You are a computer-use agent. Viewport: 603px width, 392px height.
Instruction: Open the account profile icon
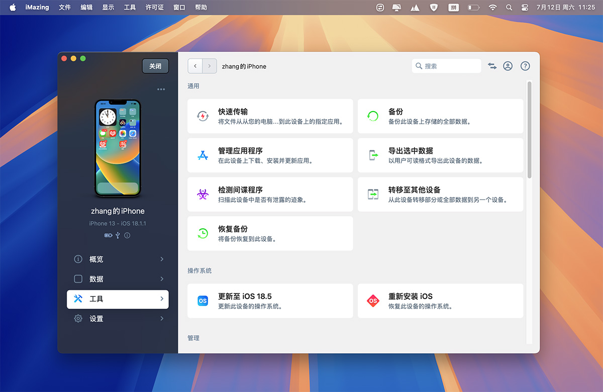click(508, 66)
